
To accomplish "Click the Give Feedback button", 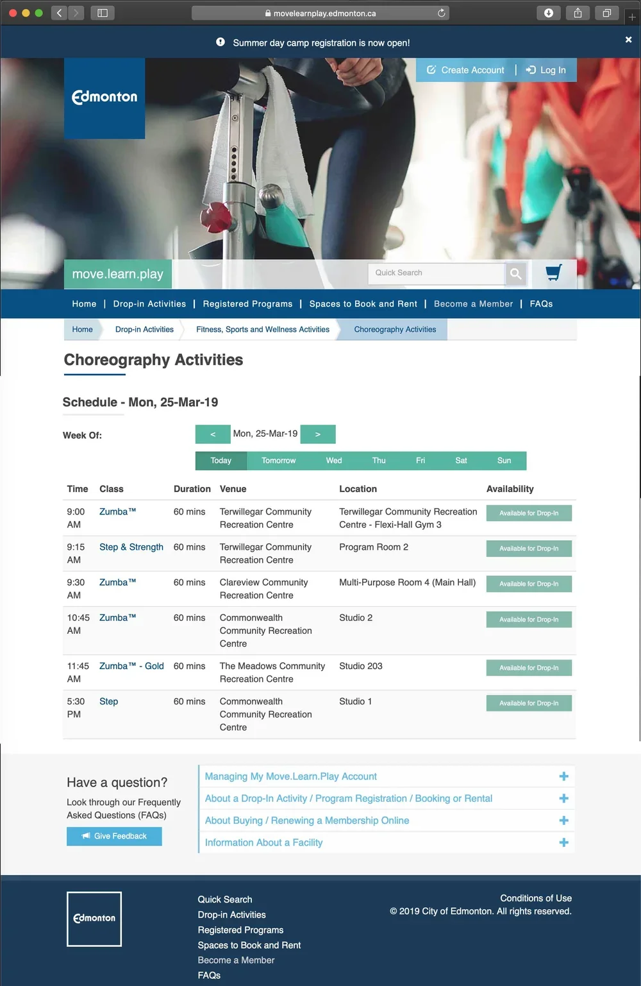I will [x=114, y=837].
